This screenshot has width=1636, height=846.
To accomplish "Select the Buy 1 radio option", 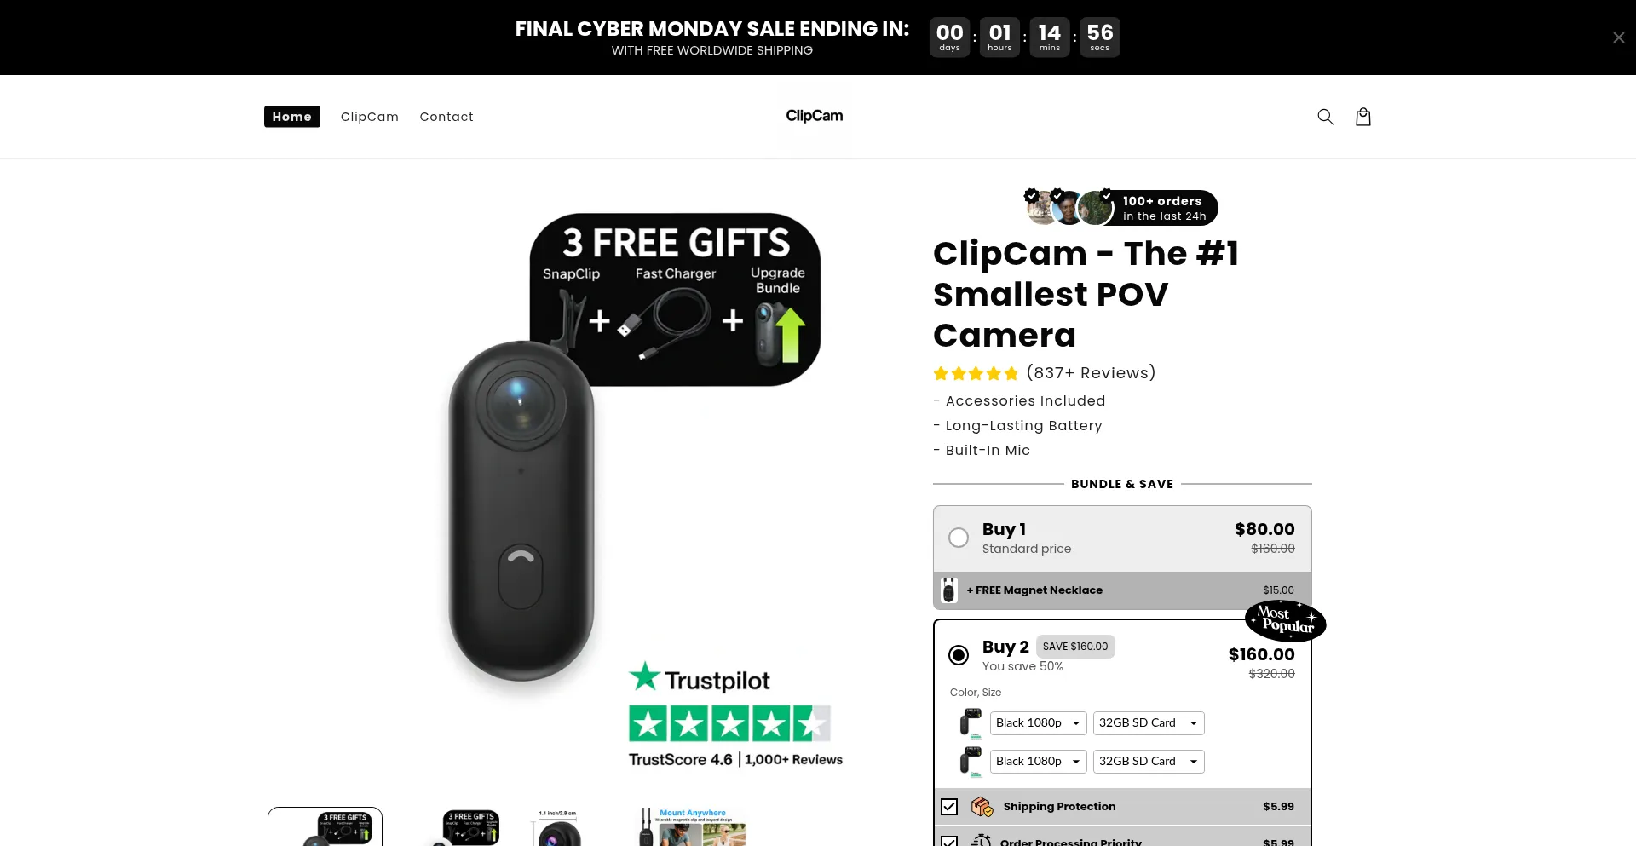I will coord(959,538).
